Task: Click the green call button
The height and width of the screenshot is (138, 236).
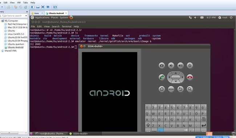Action: [162, 78]
